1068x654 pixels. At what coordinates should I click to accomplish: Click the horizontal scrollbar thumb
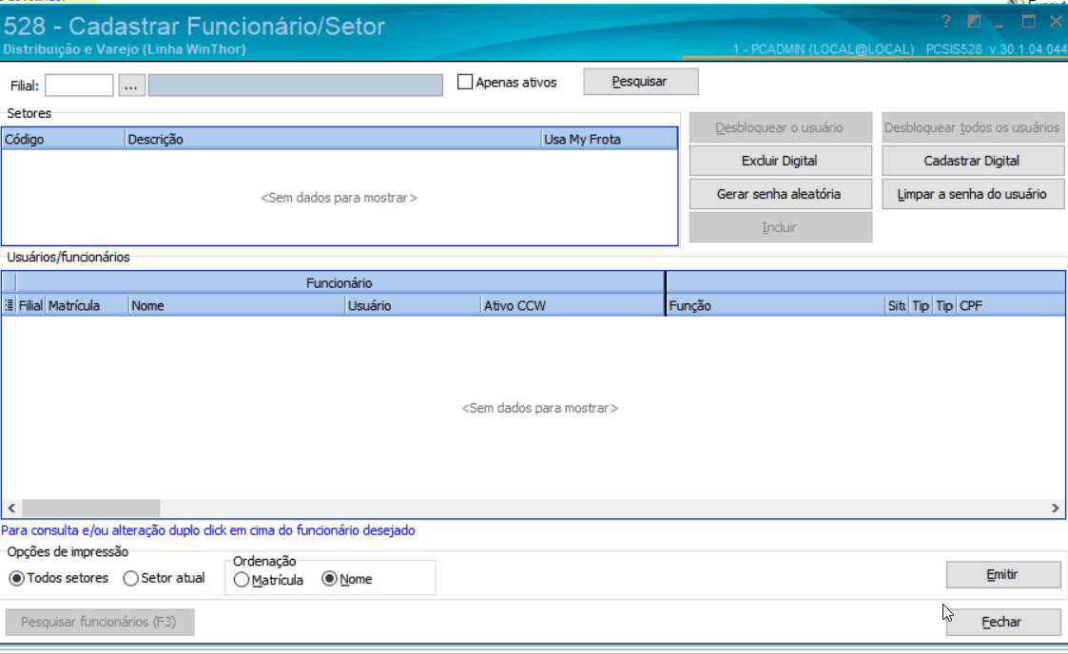click(x=91, y=509)
